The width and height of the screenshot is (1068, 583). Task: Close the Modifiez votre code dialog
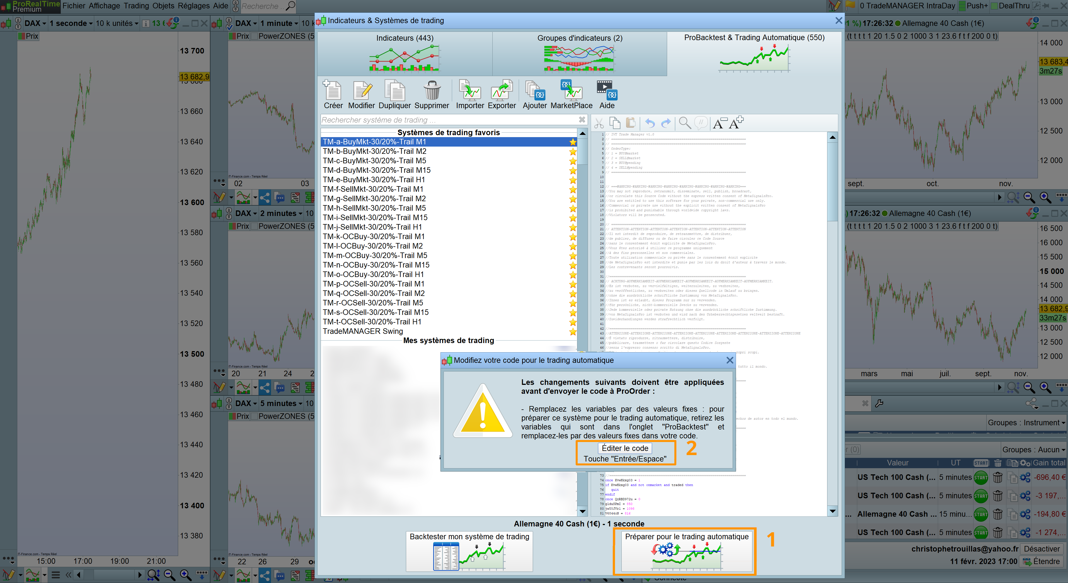[x=730, y=361]
